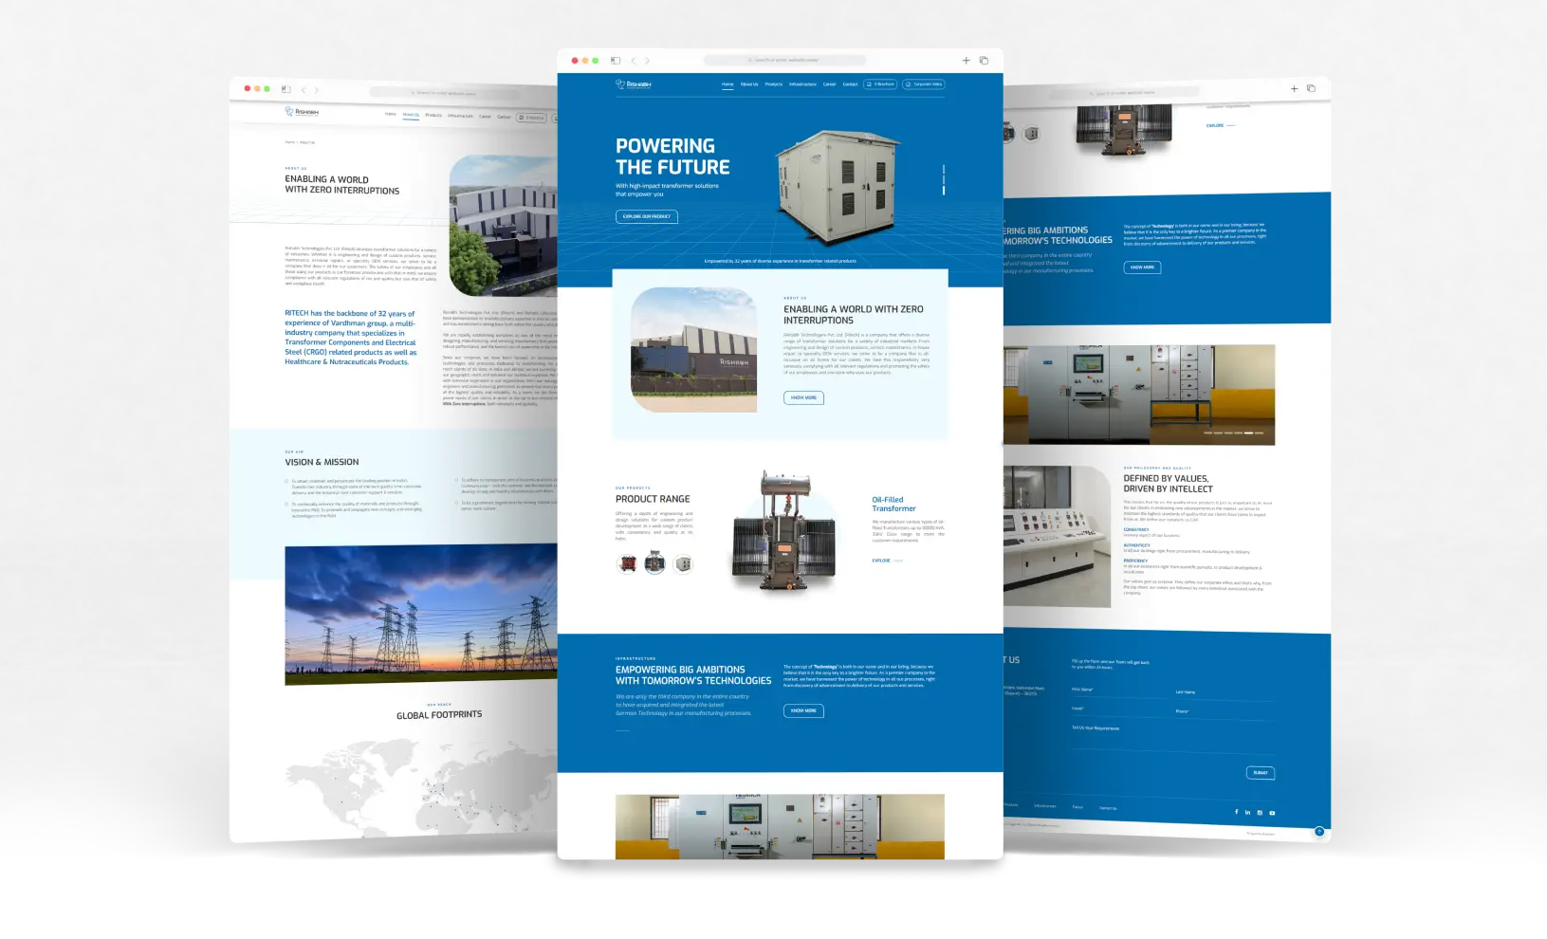The image size is (1547, 939).
Task: Select the bottom hero slider indicator
Action: pos(944,190)
